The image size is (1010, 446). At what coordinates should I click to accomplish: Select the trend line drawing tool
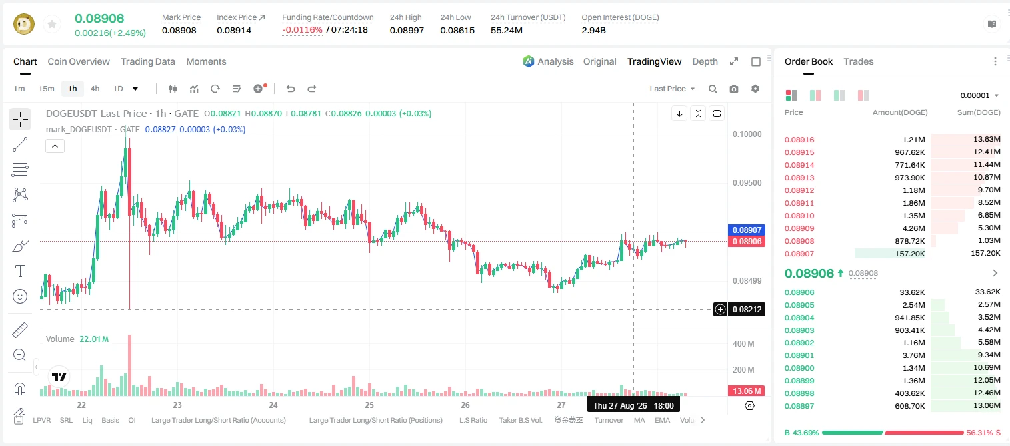(x=20, y=144)
